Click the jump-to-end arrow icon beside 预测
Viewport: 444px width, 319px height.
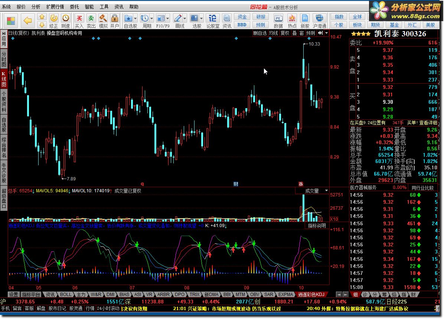tap(320, 33)
